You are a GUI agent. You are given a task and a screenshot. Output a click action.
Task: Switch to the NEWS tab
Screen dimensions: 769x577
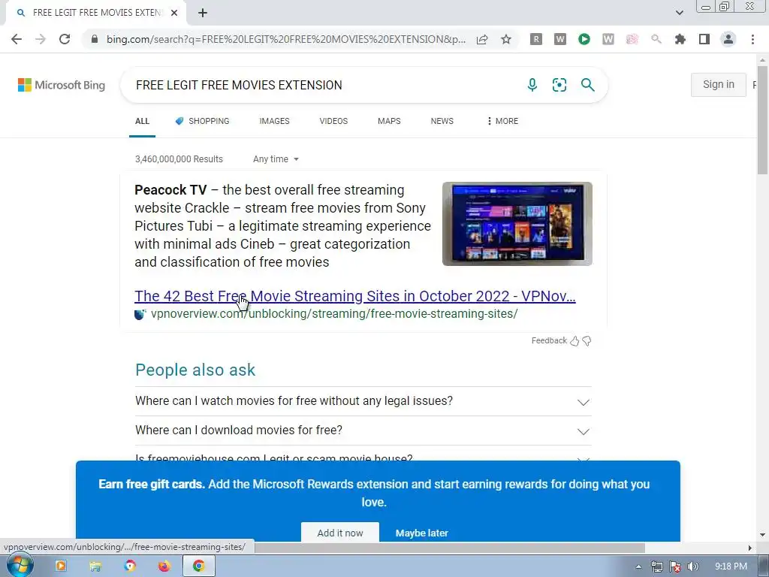(442, 121)
